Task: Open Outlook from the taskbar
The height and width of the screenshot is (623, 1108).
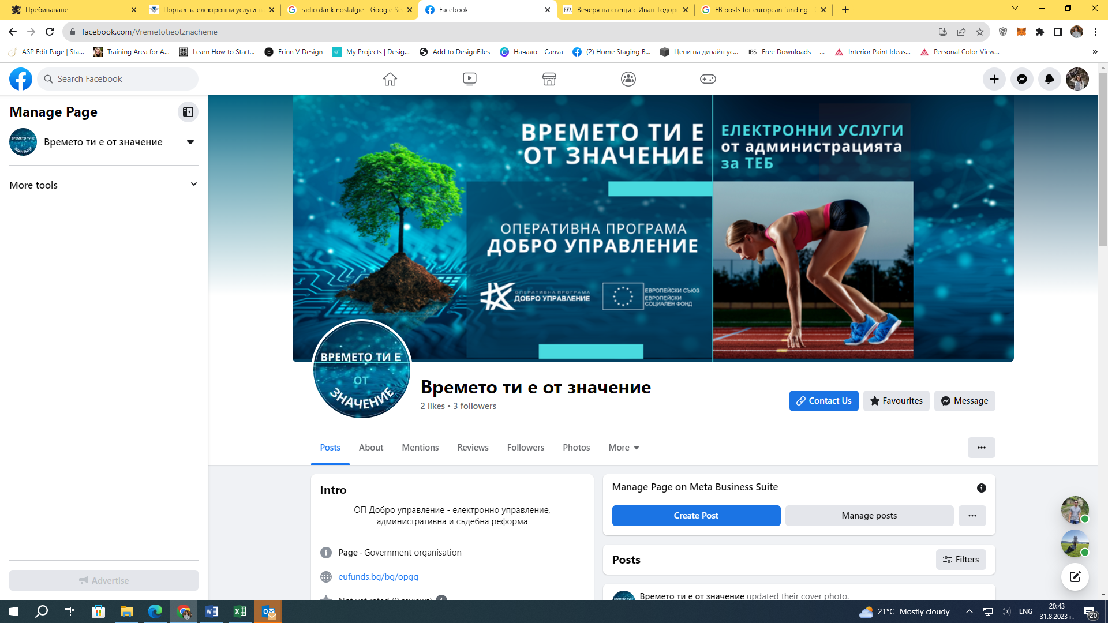Action: [268, 611]
